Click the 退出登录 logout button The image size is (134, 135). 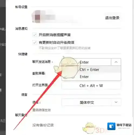(x=112, y=18)
